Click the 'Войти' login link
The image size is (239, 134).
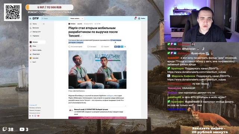tap(143, 18)
